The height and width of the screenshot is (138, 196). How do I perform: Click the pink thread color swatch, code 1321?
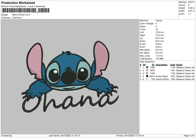coord(147,70)
